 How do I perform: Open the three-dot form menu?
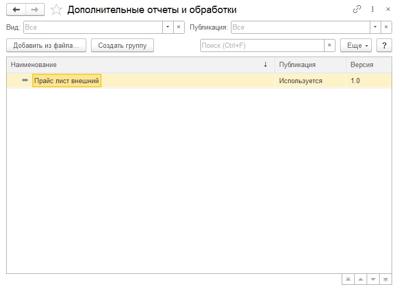(372, 9)
